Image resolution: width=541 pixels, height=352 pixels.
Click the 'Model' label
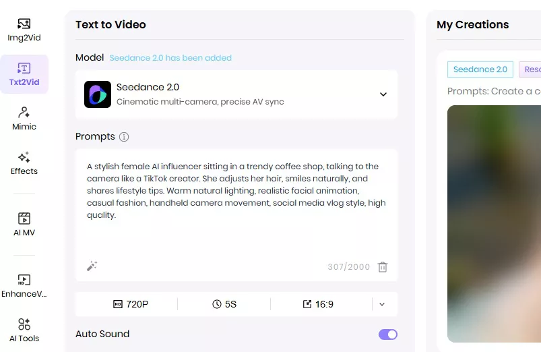pos(90,57)
